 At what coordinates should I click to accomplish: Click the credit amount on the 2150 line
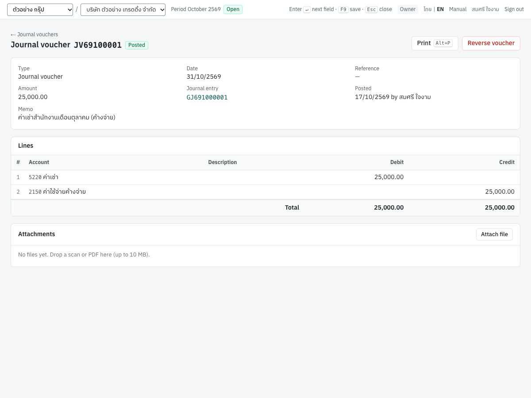[500, 192]
